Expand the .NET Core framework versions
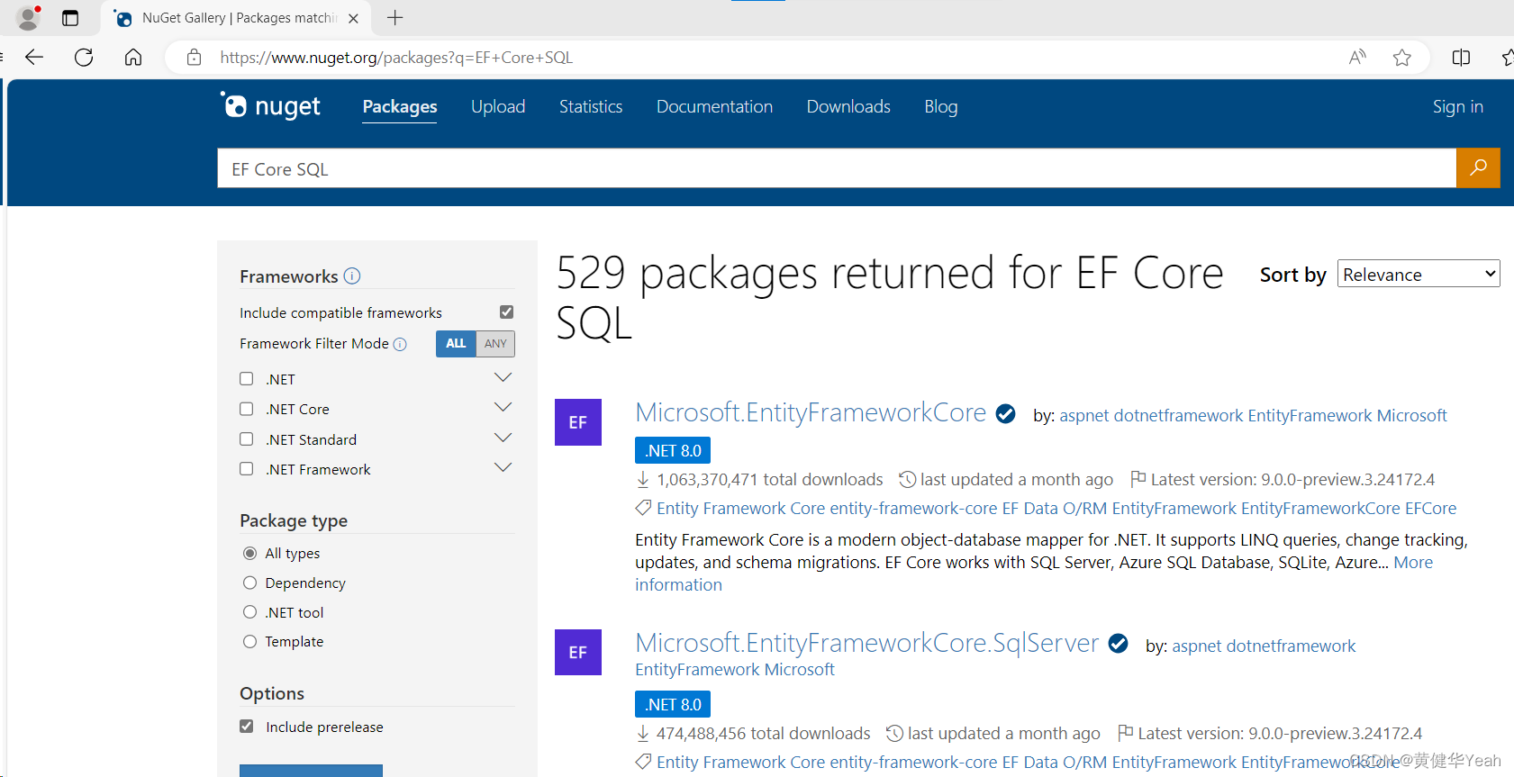 [503, 407]
